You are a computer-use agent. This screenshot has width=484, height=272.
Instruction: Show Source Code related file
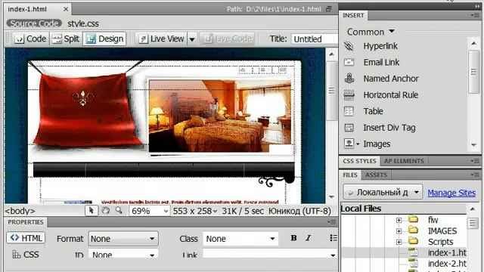34,23
